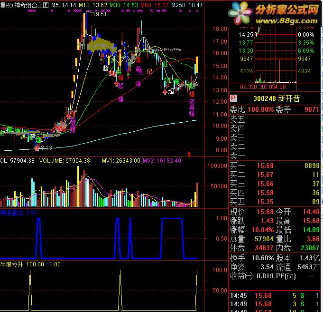Click the 现价 15.68 value
Image resolution: width=323 pixels, height=312 pixels.
(265, 212)
